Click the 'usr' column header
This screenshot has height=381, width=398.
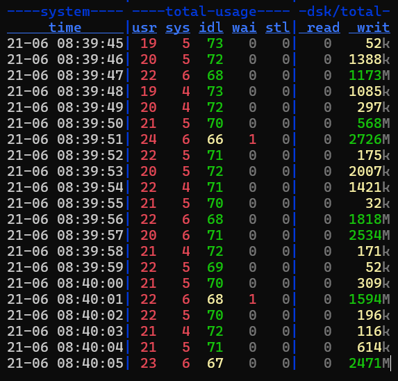pyautogui.click(x=144, y=27)
